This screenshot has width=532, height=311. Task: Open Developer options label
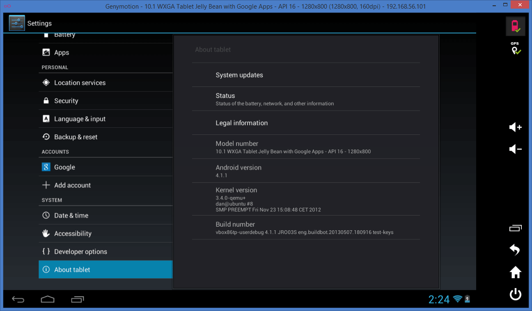pos(80,252)
